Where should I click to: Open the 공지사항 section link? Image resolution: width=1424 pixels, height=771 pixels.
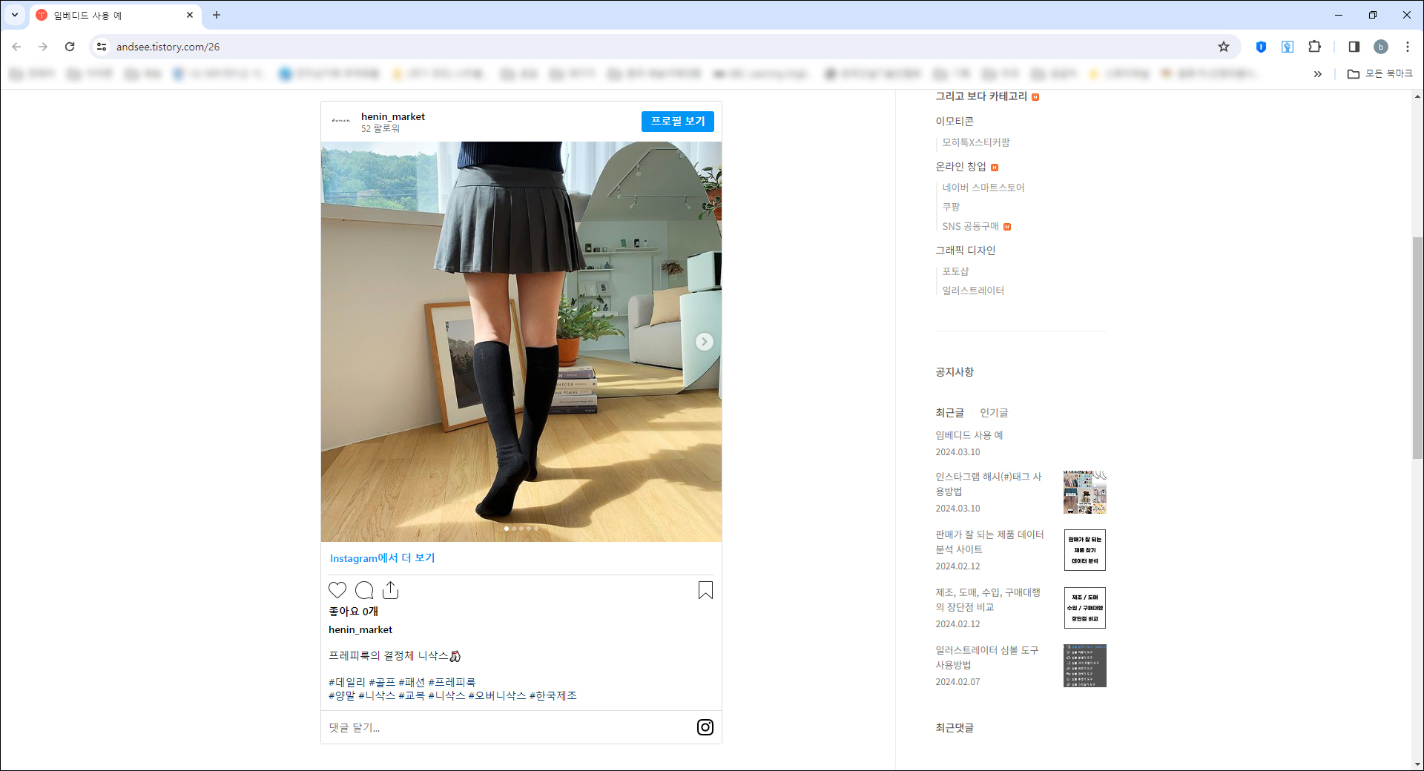pos(955,372)
